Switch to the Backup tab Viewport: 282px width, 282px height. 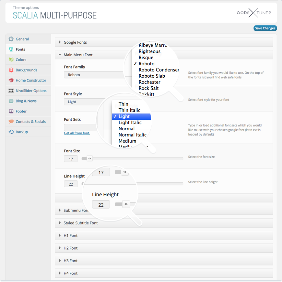point(22,132)
